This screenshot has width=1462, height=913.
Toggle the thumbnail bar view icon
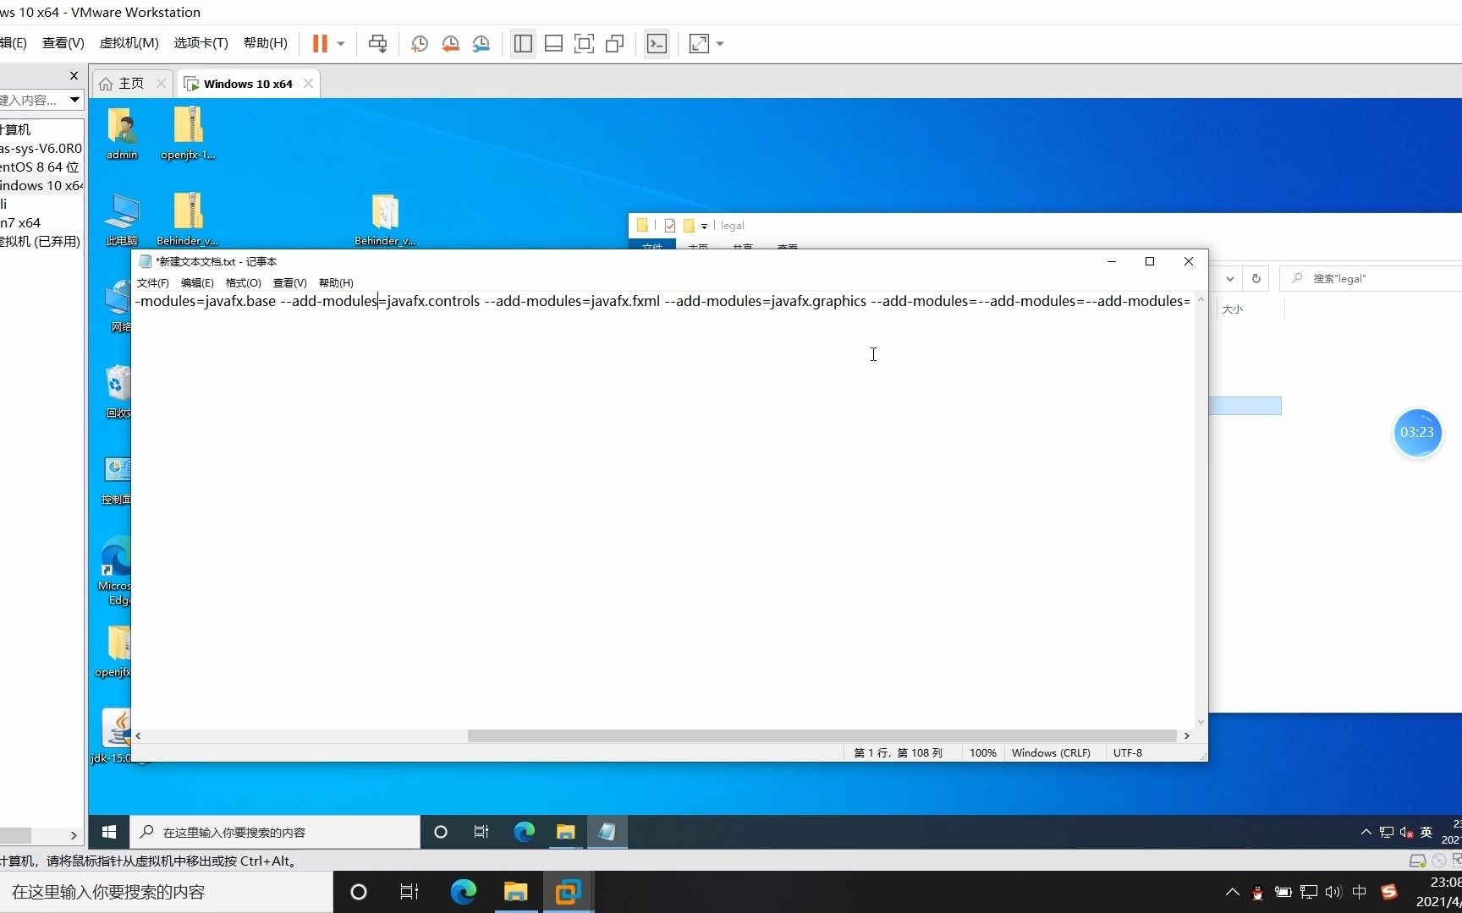tap(553, 43)
